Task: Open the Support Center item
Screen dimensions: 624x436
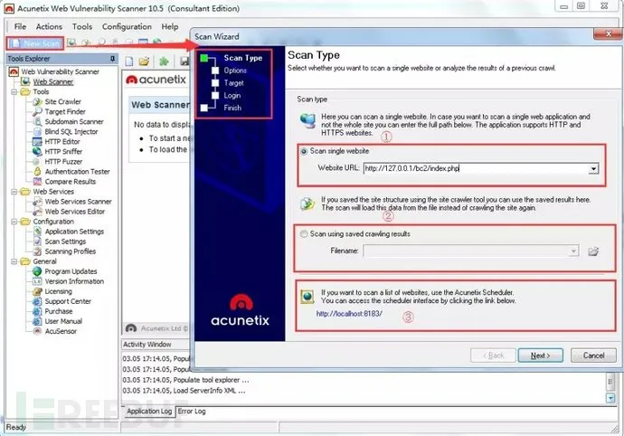Action: [68, 301]
